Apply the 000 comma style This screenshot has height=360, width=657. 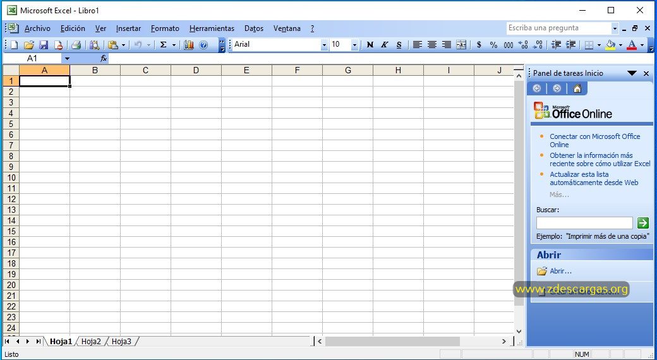point(509,45)
